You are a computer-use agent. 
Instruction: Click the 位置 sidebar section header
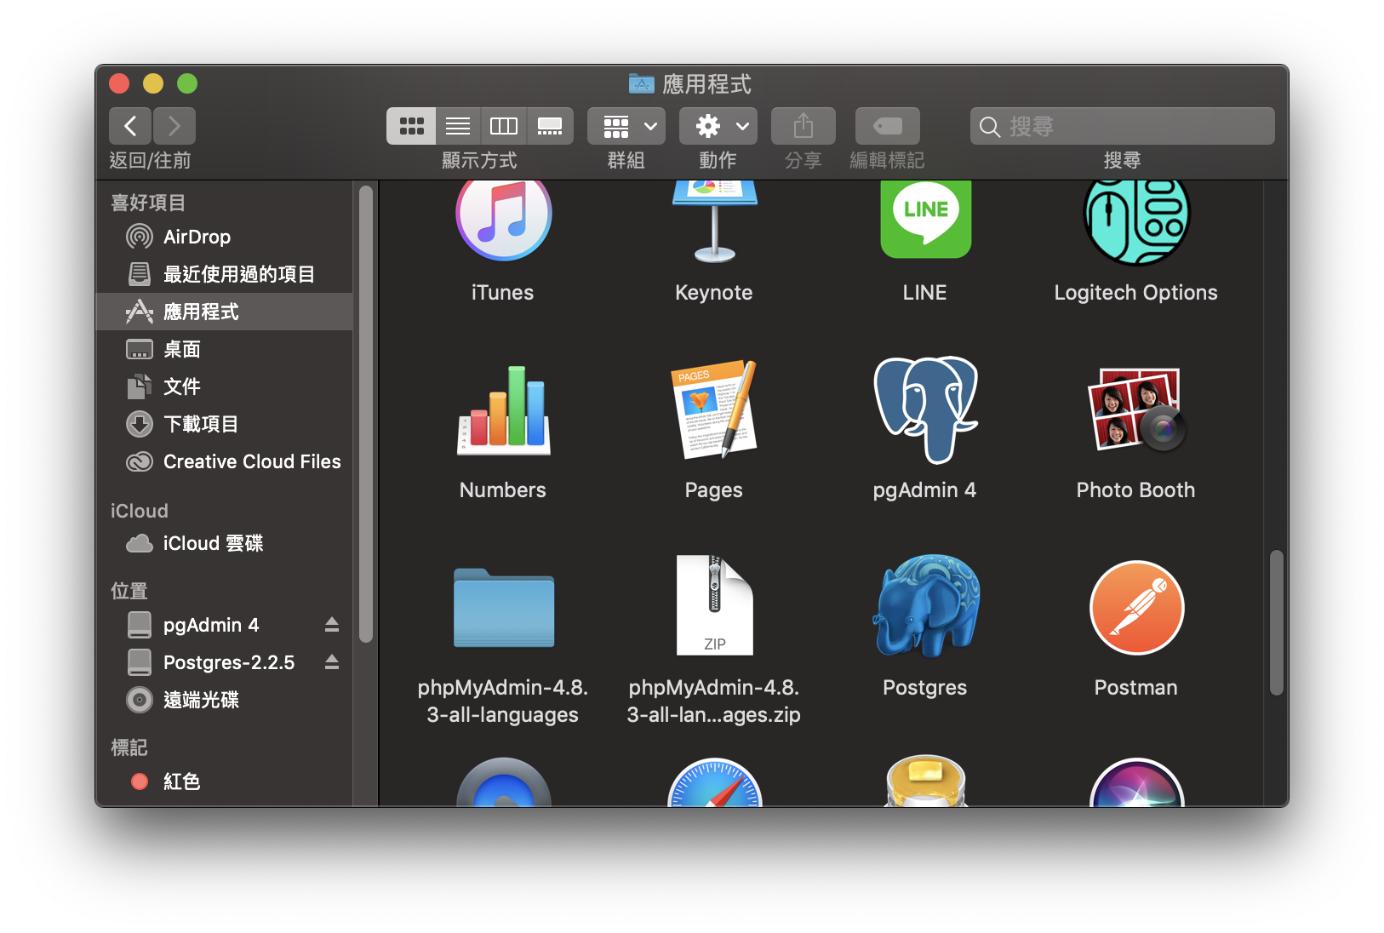[129, 591]
